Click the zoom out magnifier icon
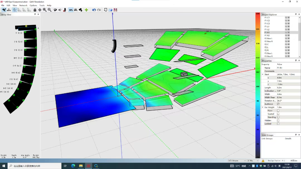The image size is (301, 169). pos(49,10)
